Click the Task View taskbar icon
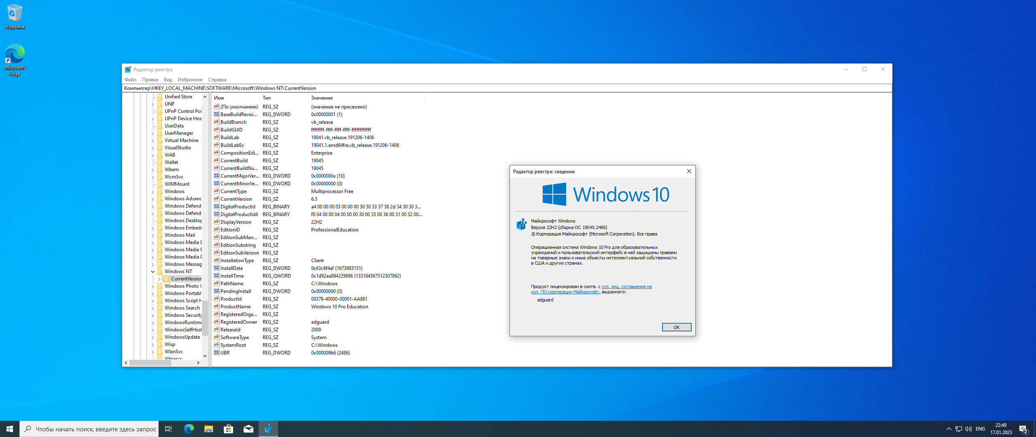 tap(168, 429)
